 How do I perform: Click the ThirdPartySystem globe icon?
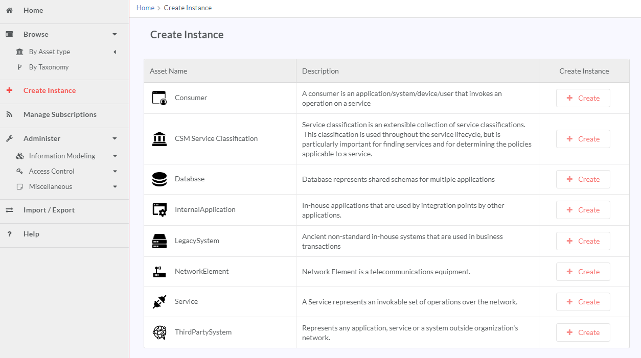[x=159, y=332]
